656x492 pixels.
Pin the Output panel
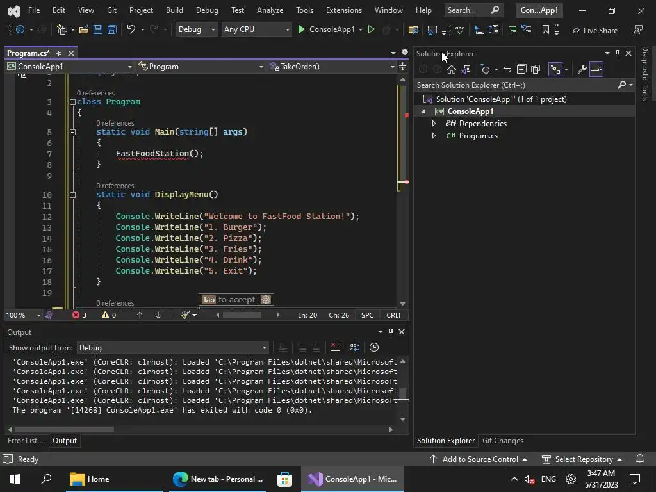pos(391,332)
